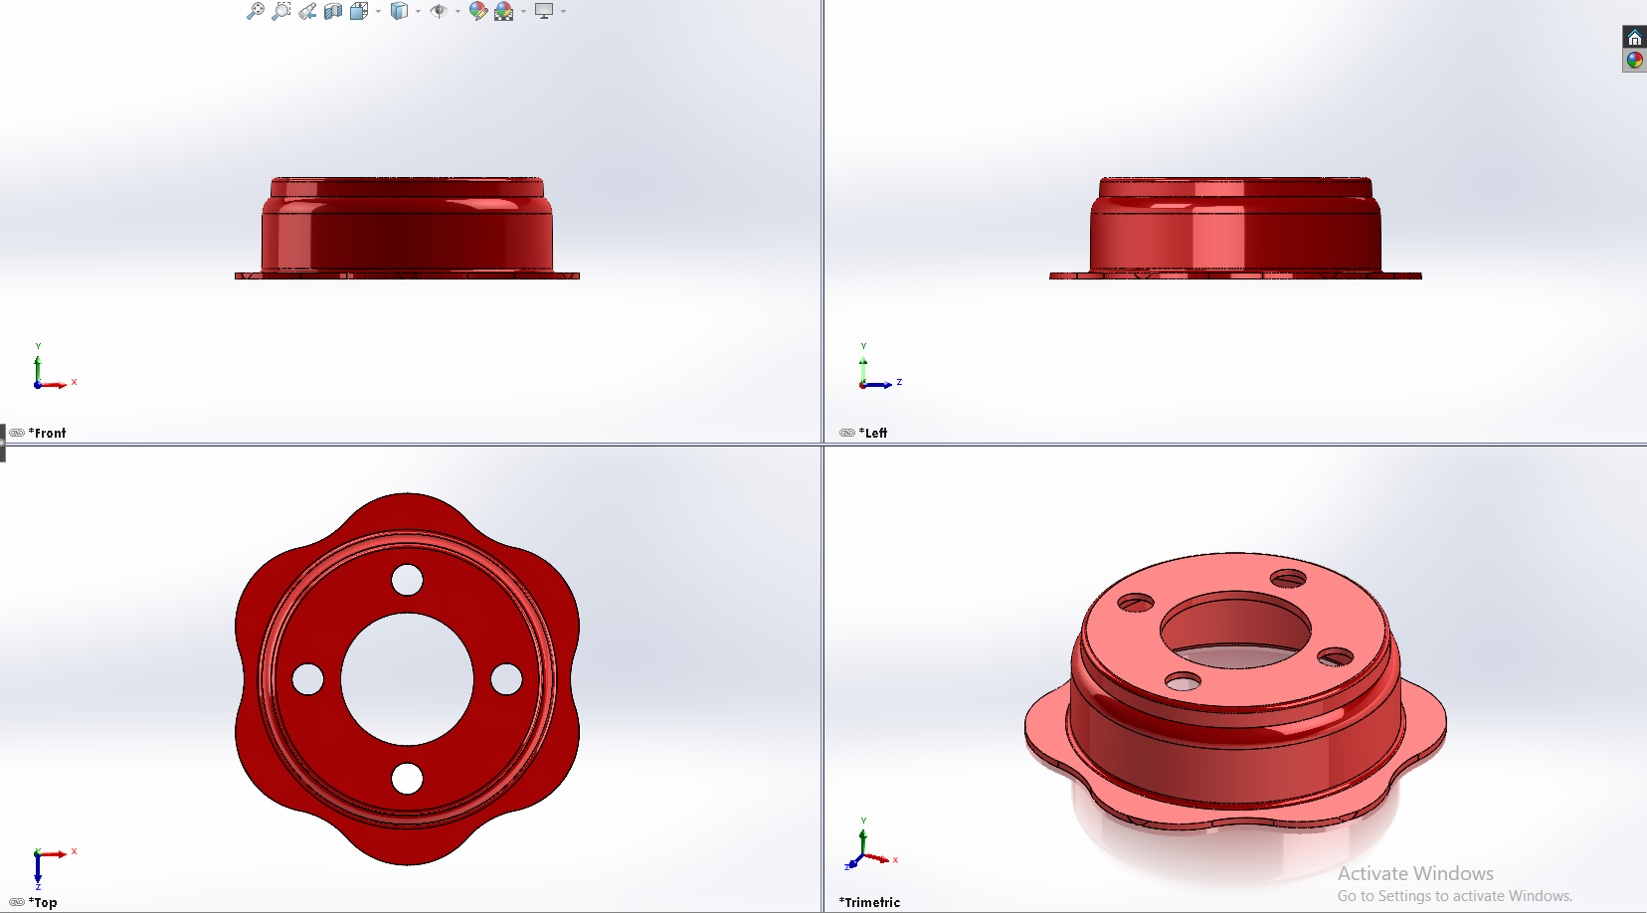The width and height of the screenshot is (1647, 913).
Task: Click the Top view coordinate triad
Action: [x=54, y=867]
